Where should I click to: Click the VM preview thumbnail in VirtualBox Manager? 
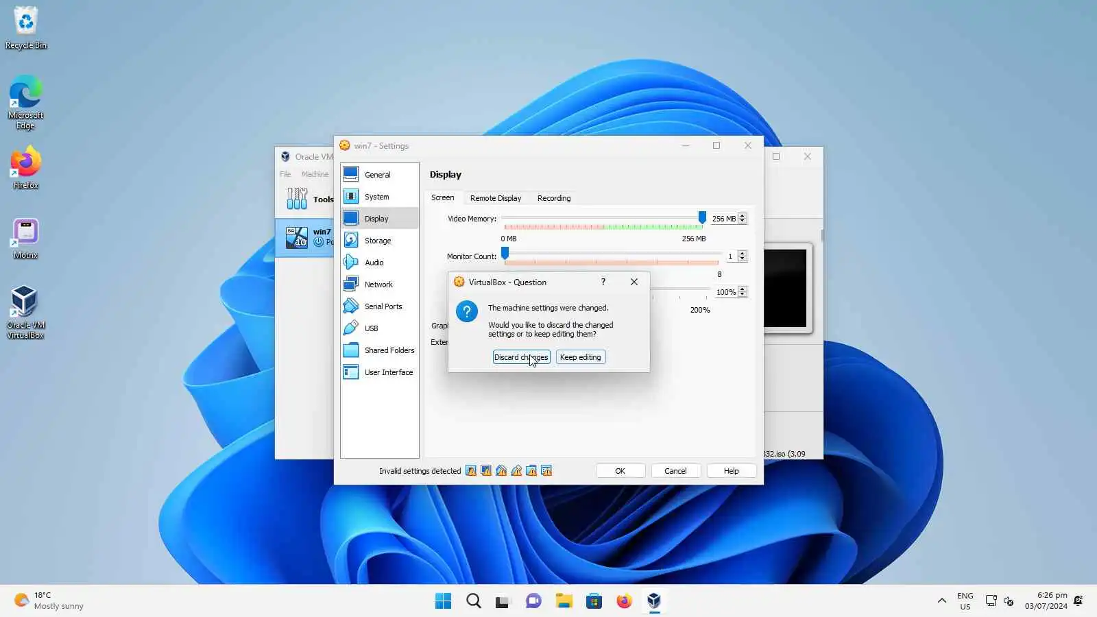[x=788, y=288]
